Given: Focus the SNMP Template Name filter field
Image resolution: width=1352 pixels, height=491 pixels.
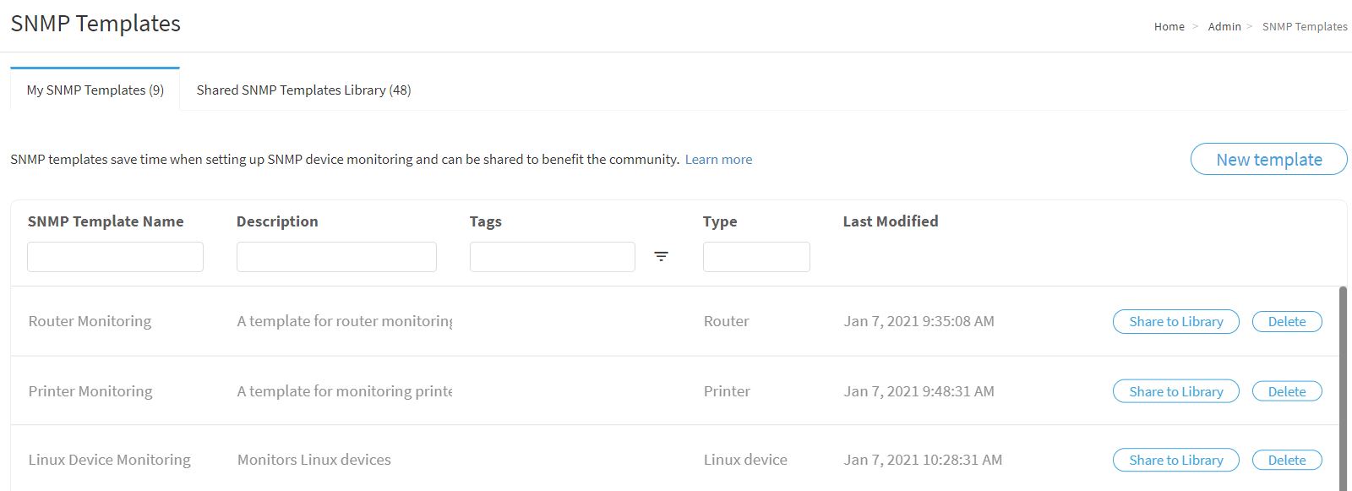Looking at the screenshot, I should point(115,257).
